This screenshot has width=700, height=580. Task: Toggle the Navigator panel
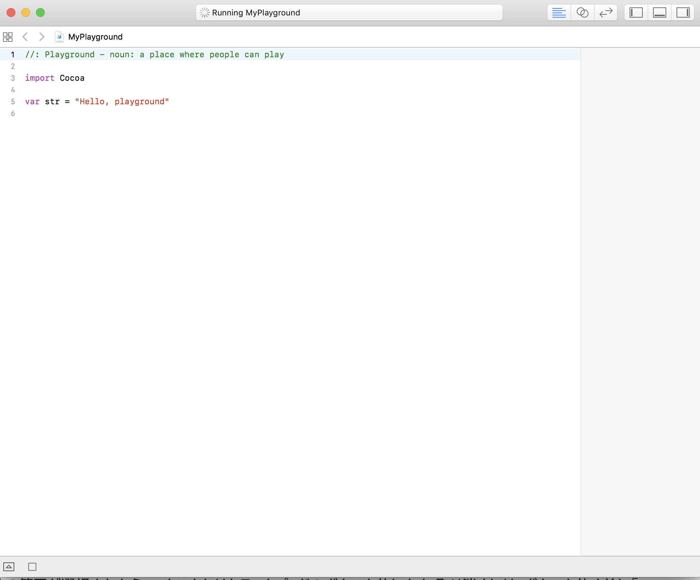coord(636,13)
